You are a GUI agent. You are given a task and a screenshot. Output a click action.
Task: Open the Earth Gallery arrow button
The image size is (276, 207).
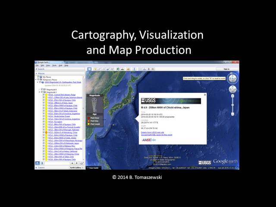tap(77, 168)
